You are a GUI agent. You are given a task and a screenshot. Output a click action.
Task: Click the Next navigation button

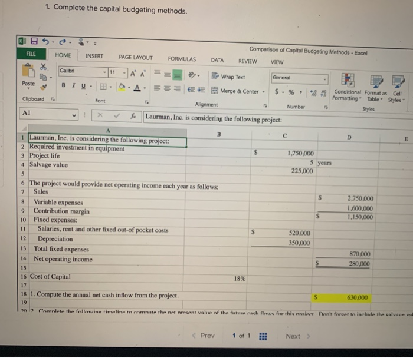point(297,336)
